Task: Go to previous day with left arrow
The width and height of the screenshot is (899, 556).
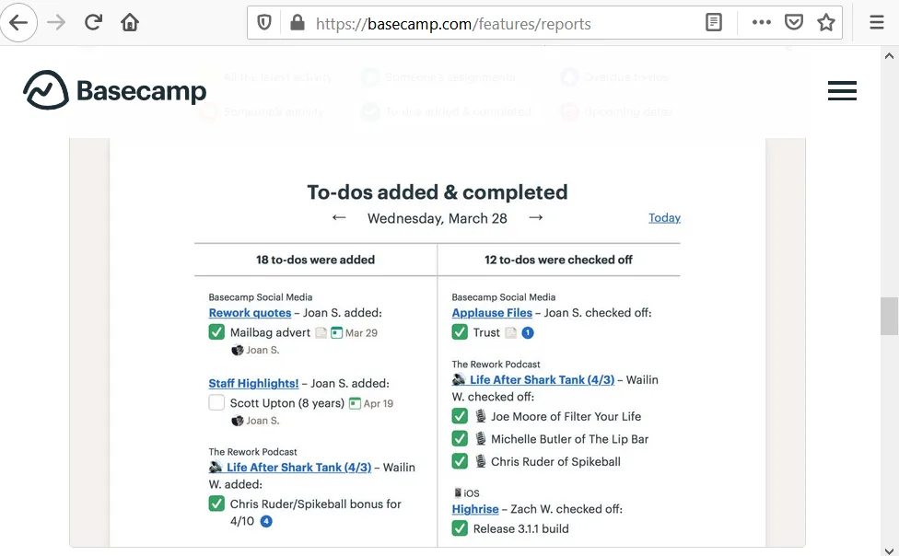Action: point(339,218)
